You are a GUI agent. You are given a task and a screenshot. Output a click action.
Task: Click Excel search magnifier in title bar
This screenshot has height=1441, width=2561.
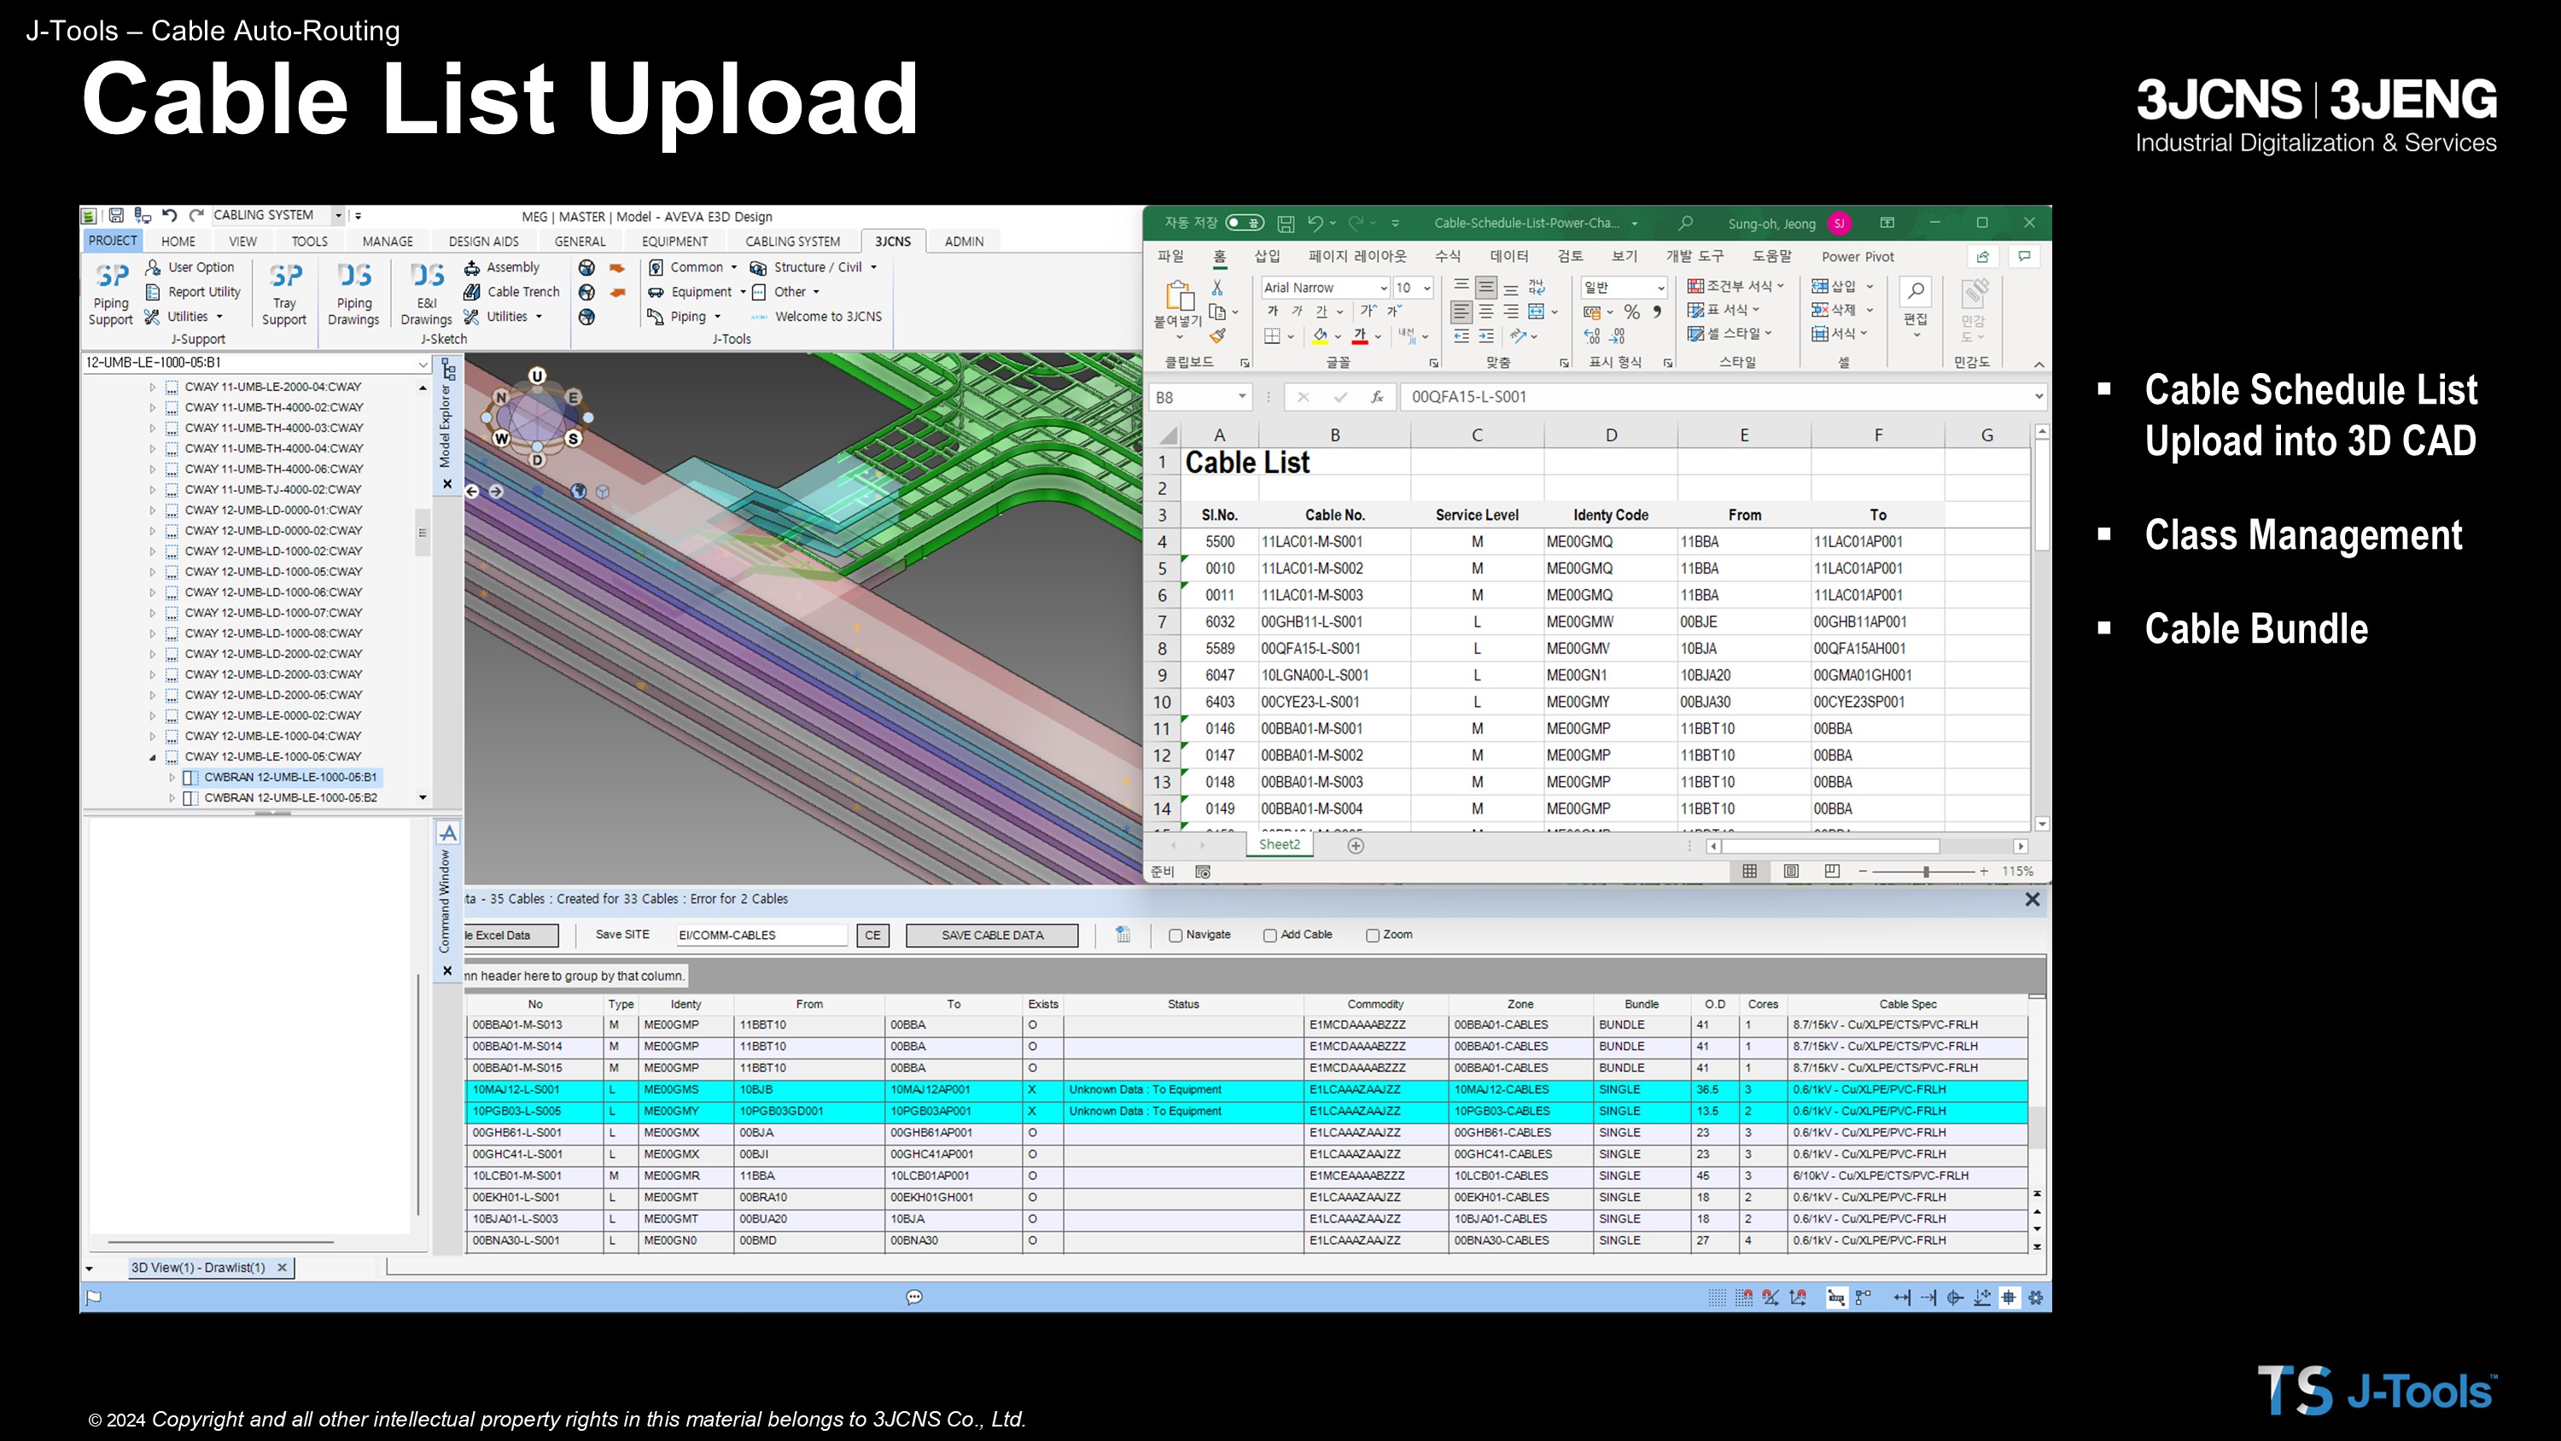point(1685,223)
